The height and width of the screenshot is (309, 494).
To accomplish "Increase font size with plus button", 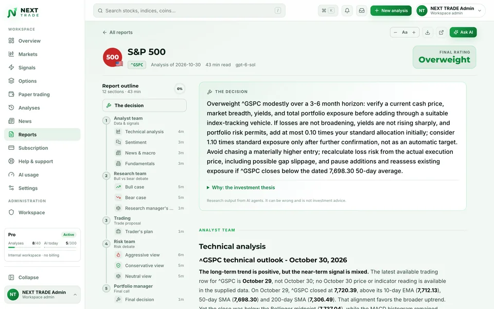I will click(x=414, y=32).
